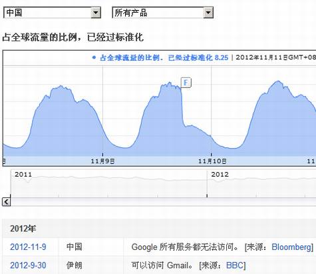316x274 pixels.
Task: Click the sharp traffic drop after flag F
Action: tap(182, 107)
